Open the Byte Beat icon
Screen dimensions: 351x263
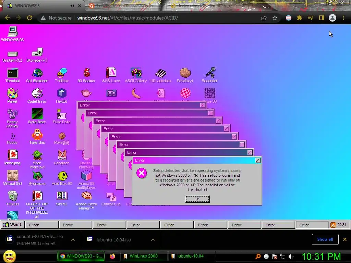tap(37, 116)
